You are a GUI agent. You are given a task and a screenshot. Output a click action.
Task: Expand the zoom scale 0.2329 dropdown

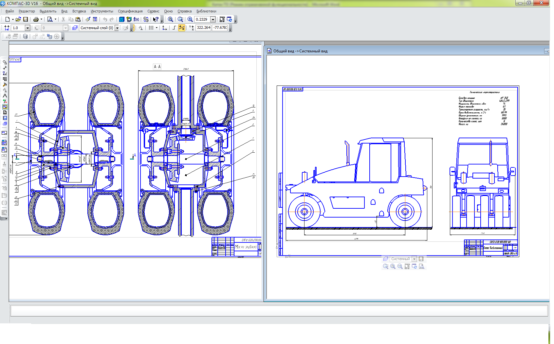click(x=213, y=19)
